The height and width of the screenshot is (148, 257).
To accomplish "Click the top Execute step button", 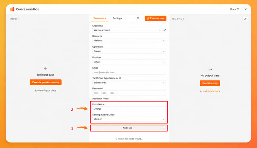I will [156, 18].
